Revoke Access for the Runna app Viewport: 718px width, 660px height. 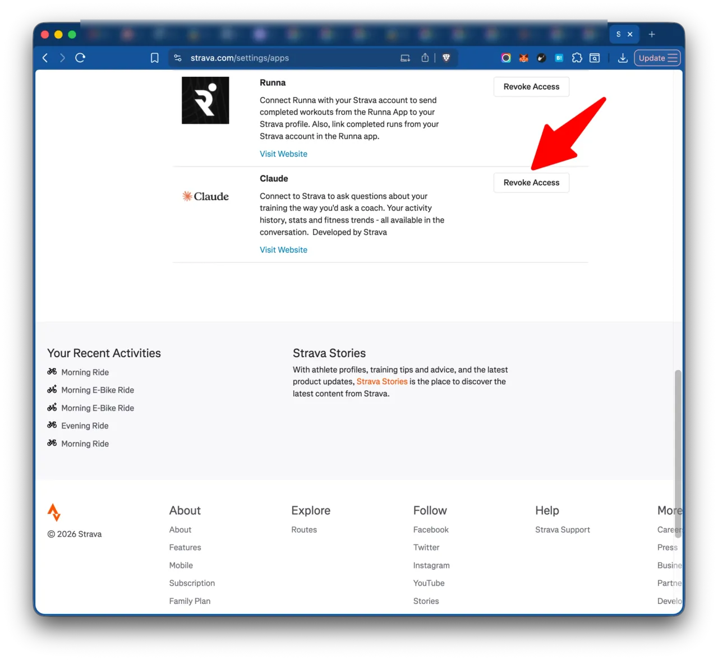click(x=531, y=87)
